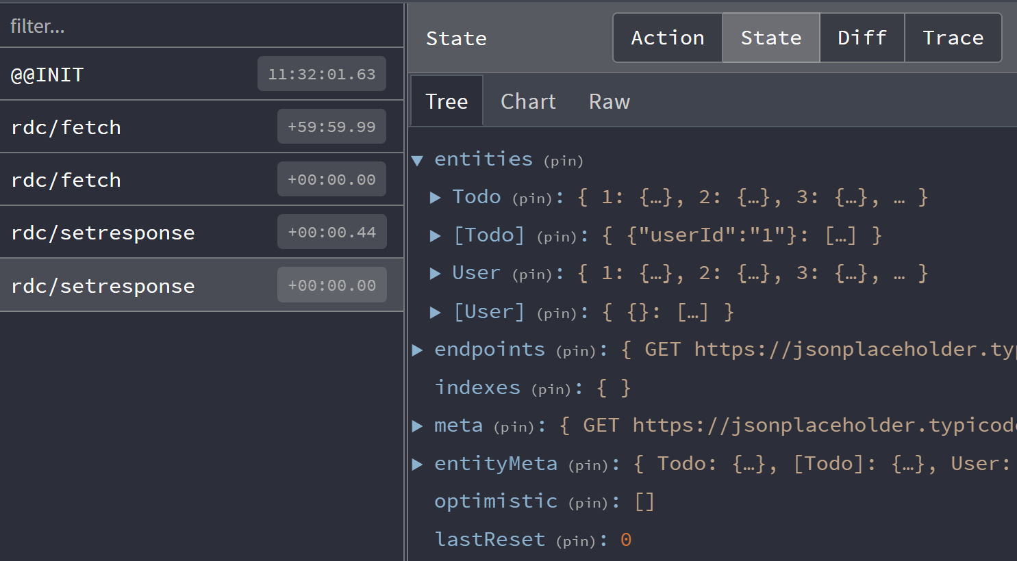Expand the [User] tree node
Screen dimensions: 1017x561
pyautogui.click(x=436, y=311)
